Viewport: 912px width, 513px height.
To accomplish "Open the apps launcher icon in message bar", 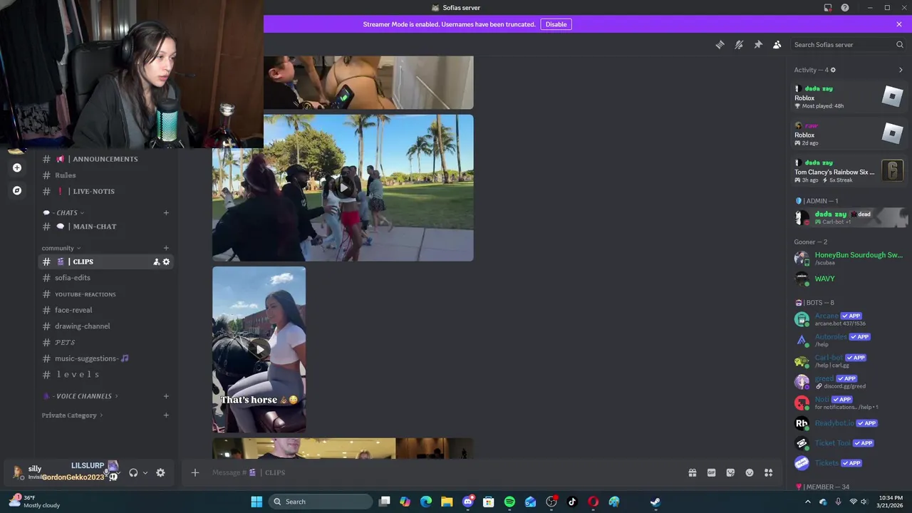I will 769,472.
